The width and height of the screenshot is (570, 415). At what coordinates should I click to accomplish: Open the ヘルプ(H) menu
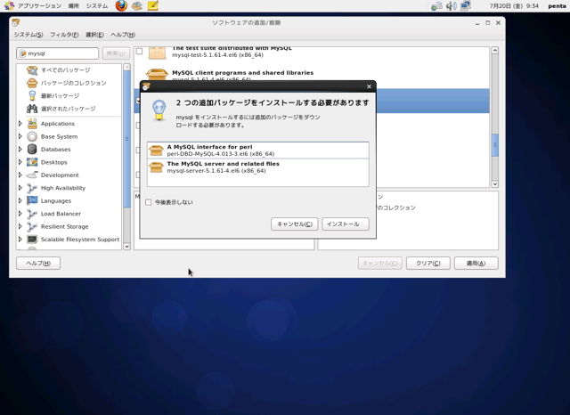pos(123,35)
